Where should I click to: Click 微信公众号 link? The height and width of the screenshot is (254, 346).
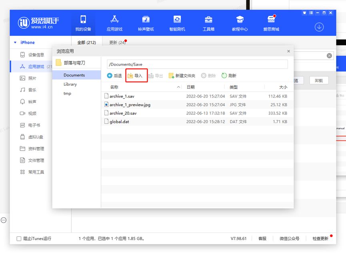[289, 238]
